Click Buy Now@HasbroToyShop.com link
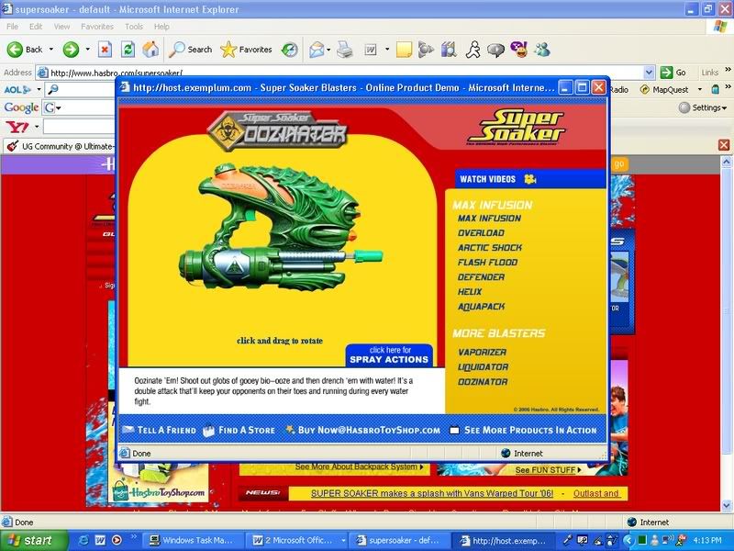 coord(362,430)
